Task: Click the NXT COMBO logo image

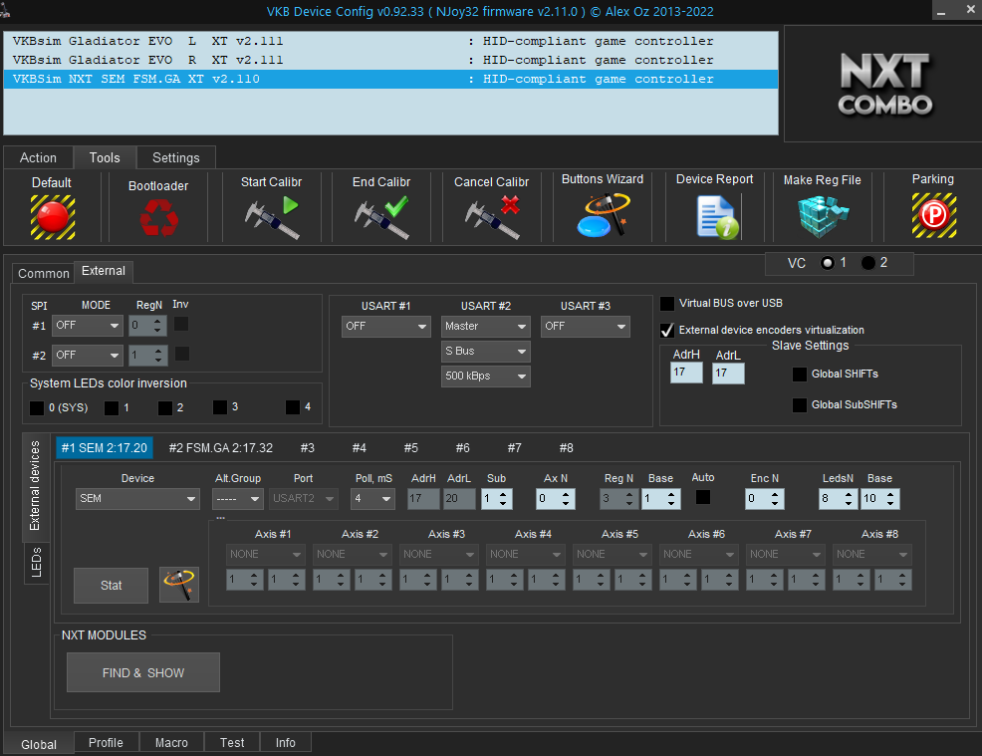Action: pyautogui.click(x=885, y=84)
